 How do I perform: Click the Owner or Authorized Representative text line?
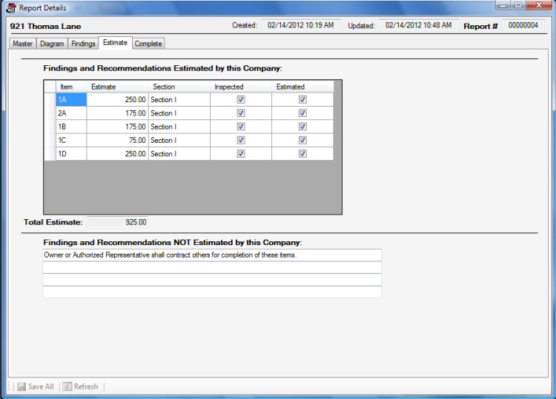(x=212, y=255)
